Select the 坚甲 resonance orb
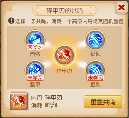The image size is (129, 118). [35, 70]
